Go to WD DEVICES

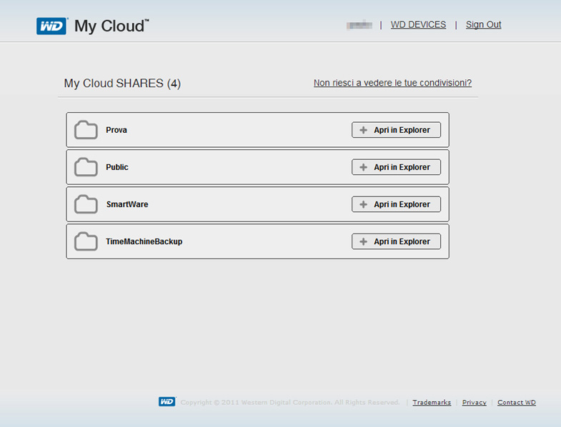point(418,25)
